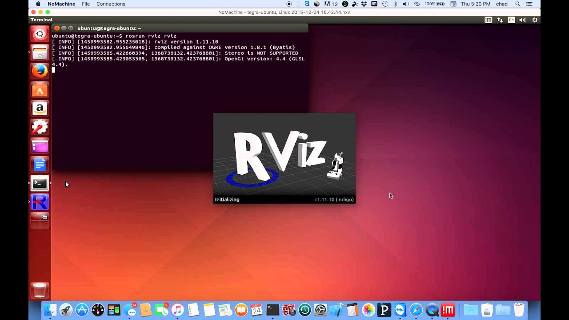Select RViz icon in Ubuntu launcher
Image resolution: width=569 pixels, height=320 pixels.
pos(40,202)
